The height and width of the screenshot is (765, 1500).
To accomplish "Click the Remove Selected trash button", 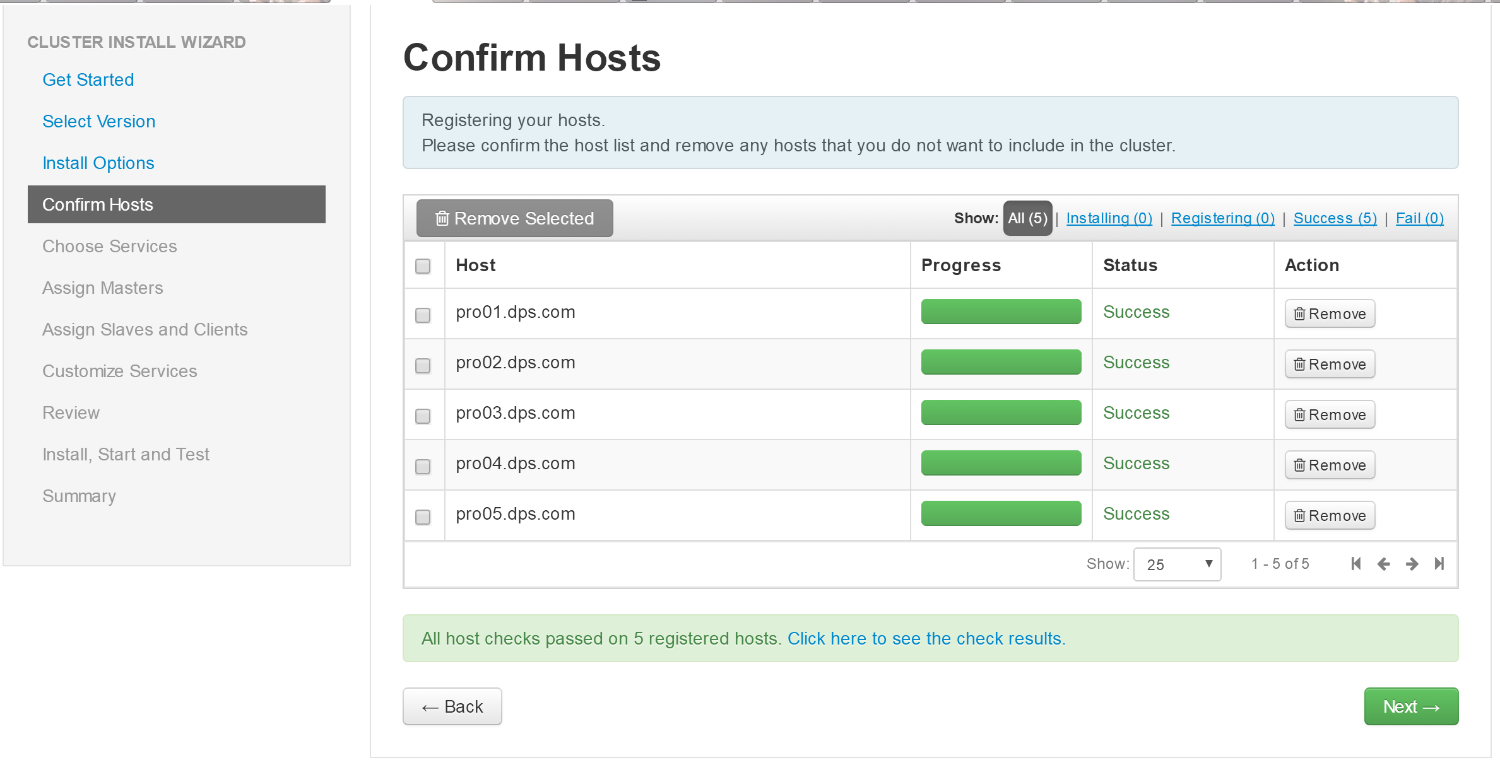I will click(514, 218).
